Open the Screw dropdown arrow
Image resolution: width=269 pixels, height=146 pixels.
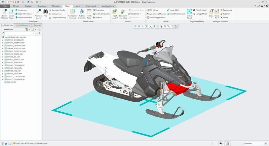tap(211, 18)
